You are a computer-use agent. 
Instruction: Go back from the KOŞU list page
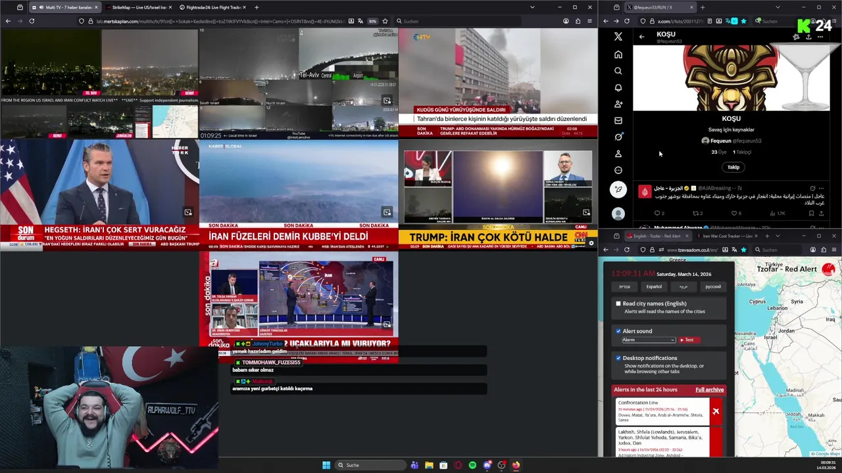641,37
